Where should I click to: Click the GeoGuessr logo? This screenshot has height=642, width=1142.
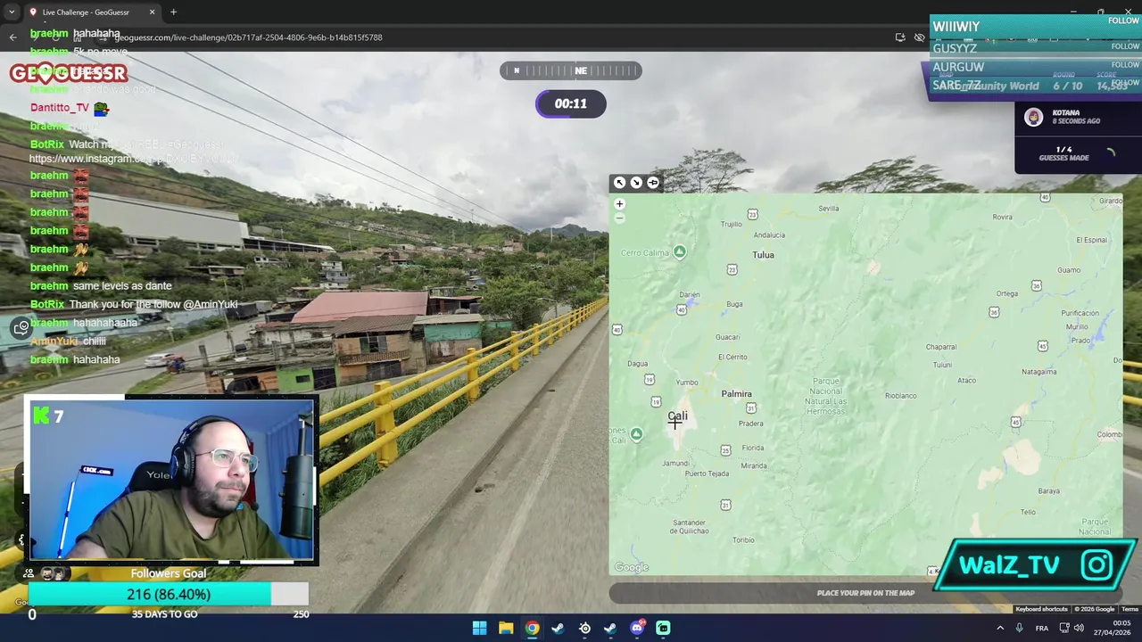69,73
